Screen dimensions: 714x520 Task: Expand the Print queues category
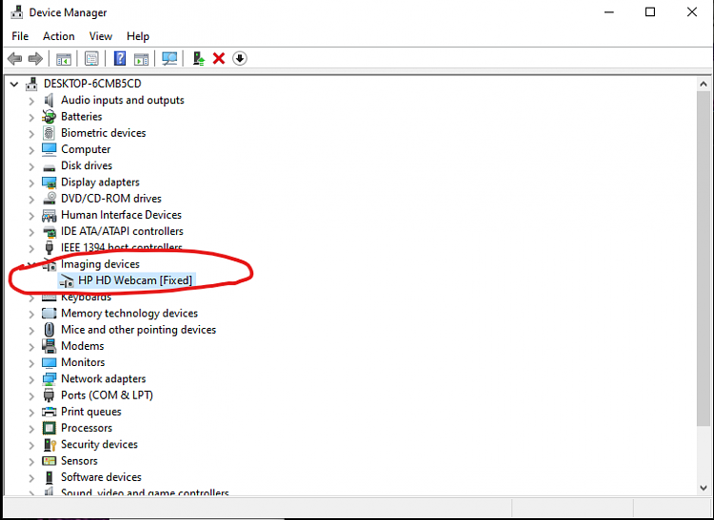click(31, 413)
